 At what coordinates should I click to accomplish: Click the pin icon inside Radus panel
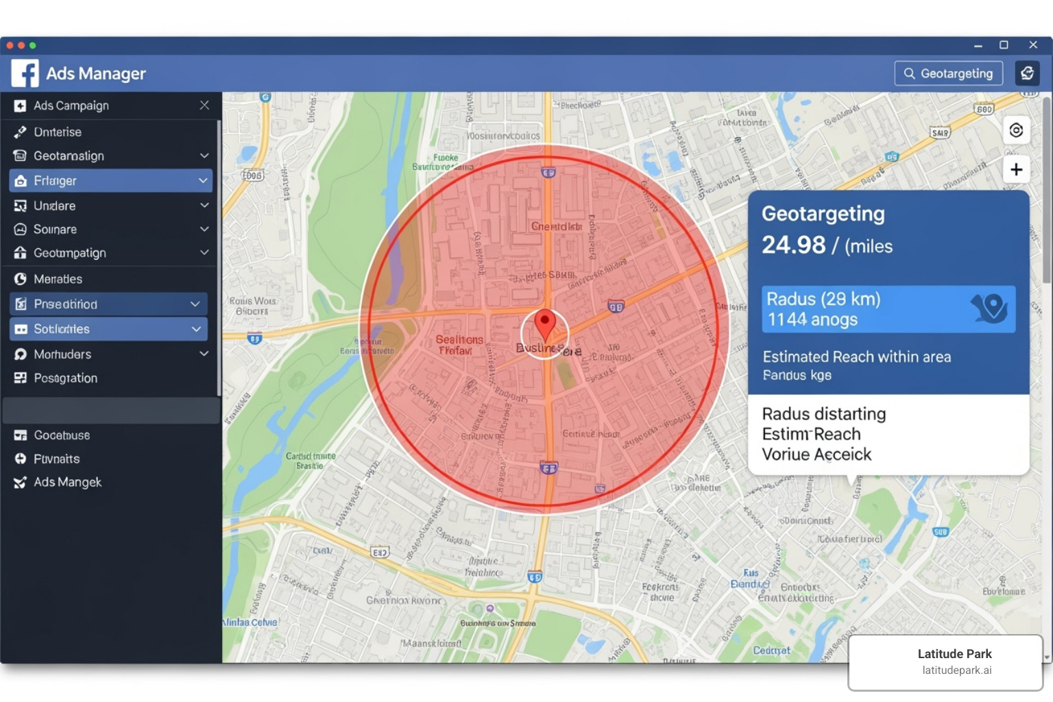click(991, 309)
